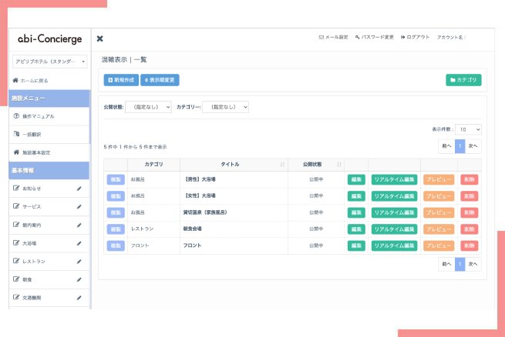The height and width of the screenshot is (337, 505).
Task: Duplicate the 【男性】大浴場 row with 複製
Action: (x=116, y=179)
